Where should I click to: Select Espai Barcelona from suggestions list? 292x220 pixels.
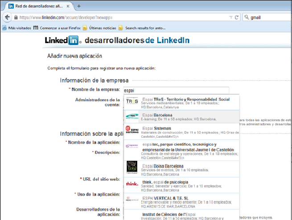181,116
